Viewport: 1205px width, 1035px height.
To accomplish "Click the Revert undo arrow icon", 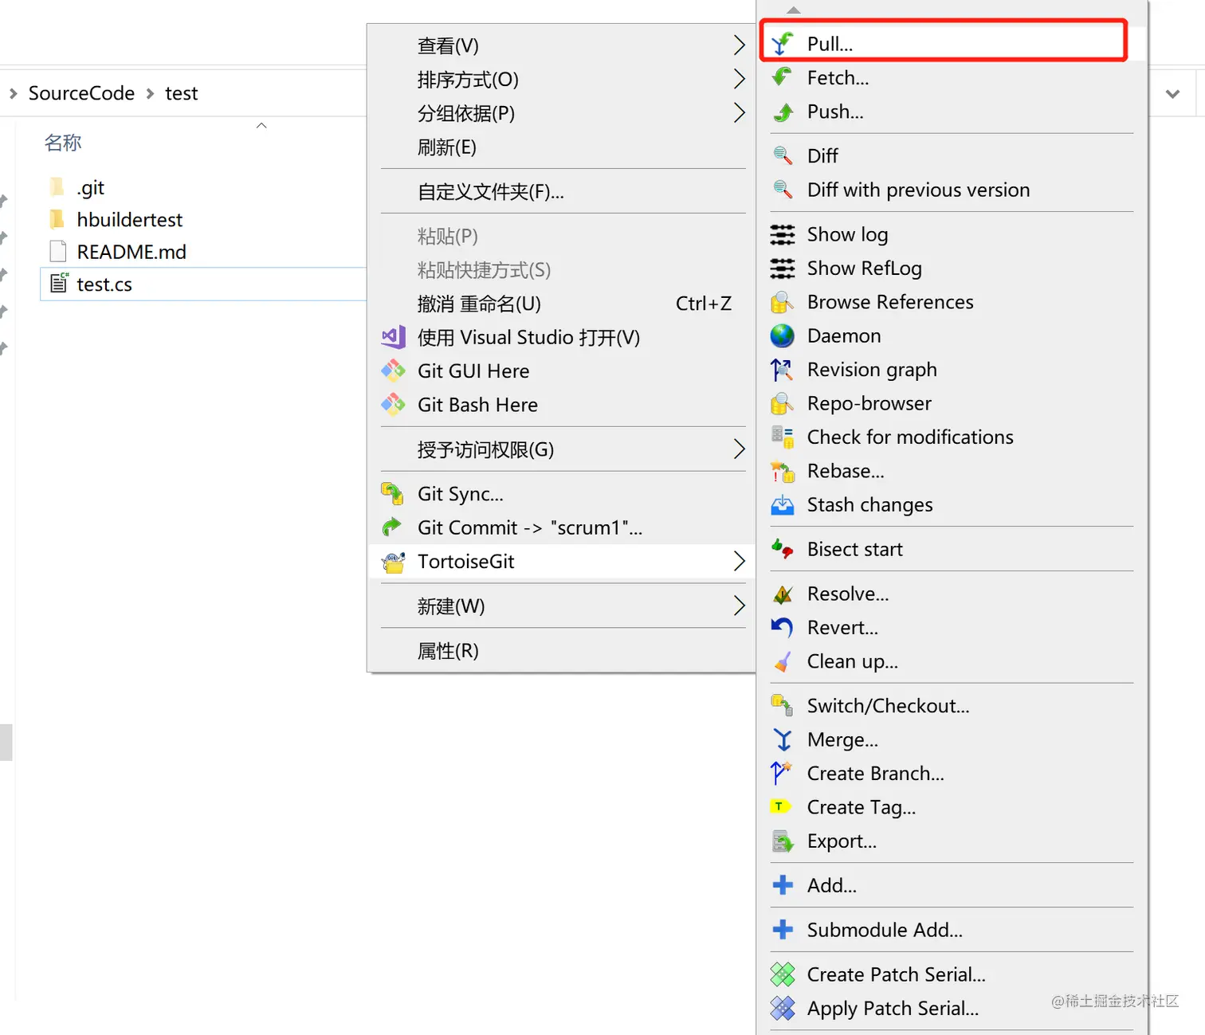I will tap(783, 628).
